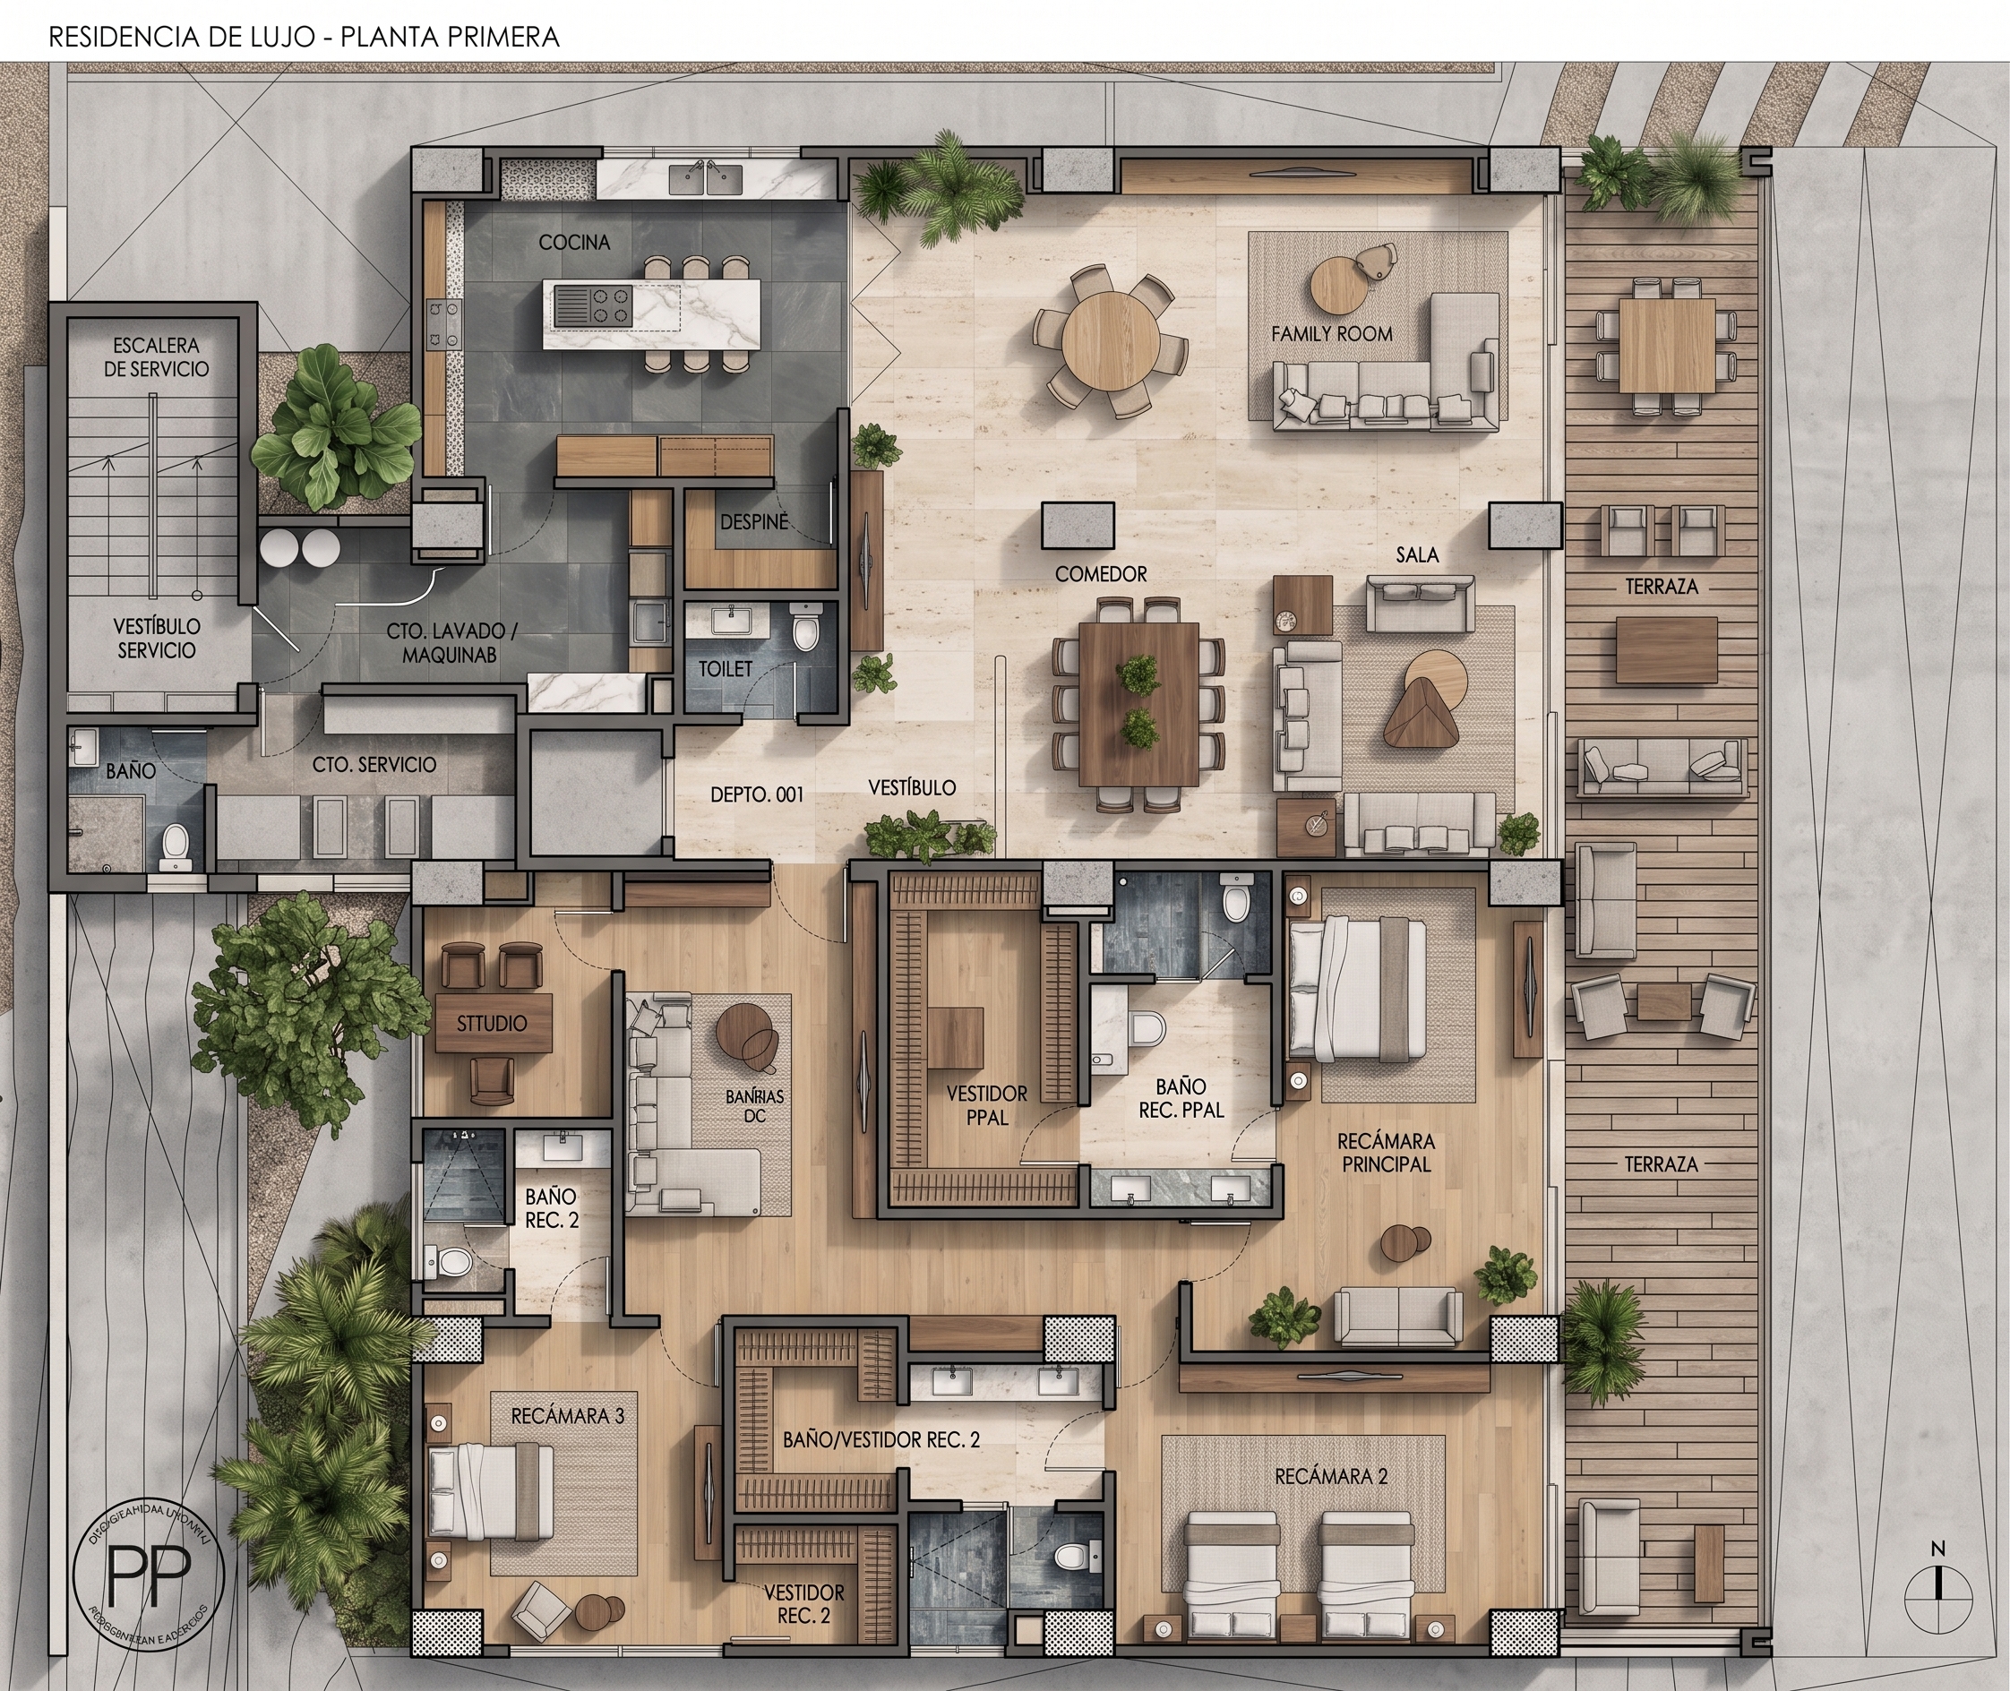
Task: Select the COMEDOR label
Action: (x=1100, y=574)
